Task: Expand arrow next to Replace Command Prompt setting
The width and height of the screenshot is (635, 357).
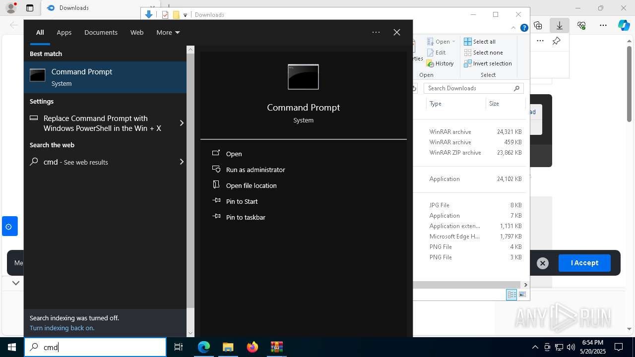Action: 182,123
